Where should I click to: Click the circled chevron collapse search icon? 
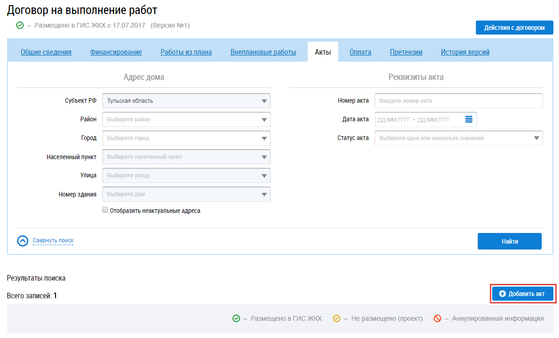pyautogui.click(x=23, y=241)
